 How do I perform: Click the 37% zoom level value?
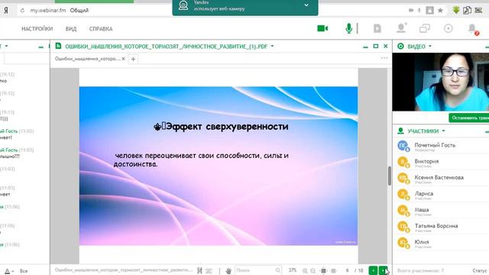(x=292, y=270)
